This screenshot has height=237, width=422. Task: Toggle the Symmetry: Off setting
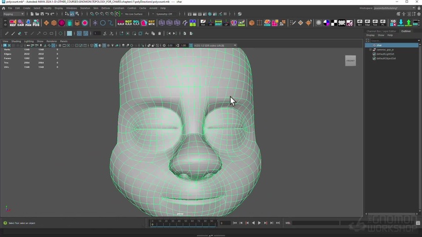[164, 14]
